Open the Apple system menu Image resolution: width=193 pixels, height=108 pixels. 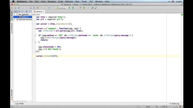pyautogui.click(x=13, y=1)
